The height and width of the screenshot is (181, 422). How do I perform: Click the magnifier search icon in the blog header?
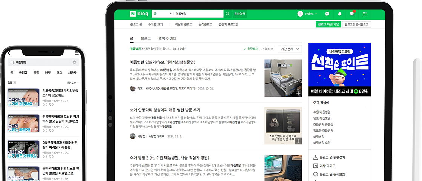click(227, 14)
